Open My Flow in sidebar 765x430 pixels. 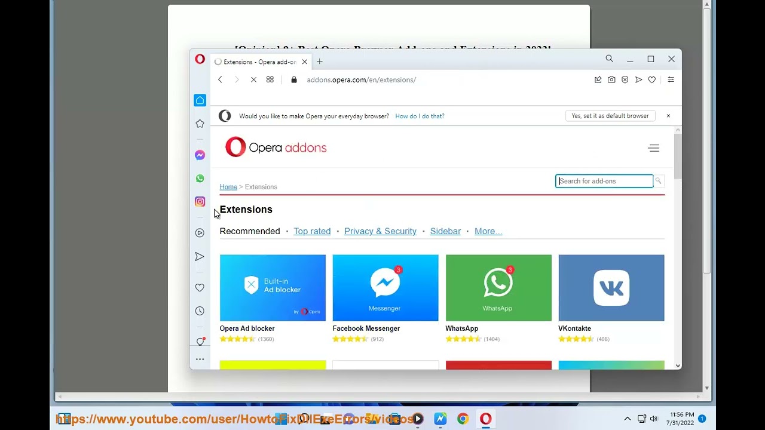pyautogui.click(x=200, y=257)
